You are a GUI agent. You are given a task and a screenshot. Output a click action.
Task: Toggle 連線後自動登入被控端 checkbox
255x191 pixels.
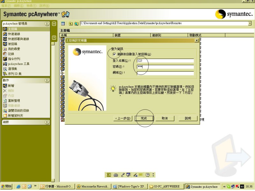(x=114, y=54)
